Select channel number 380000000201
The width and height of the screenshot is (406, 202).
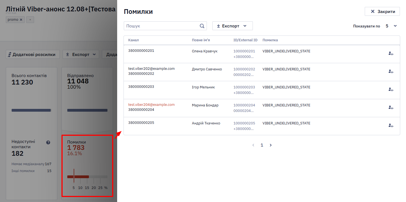141,51
